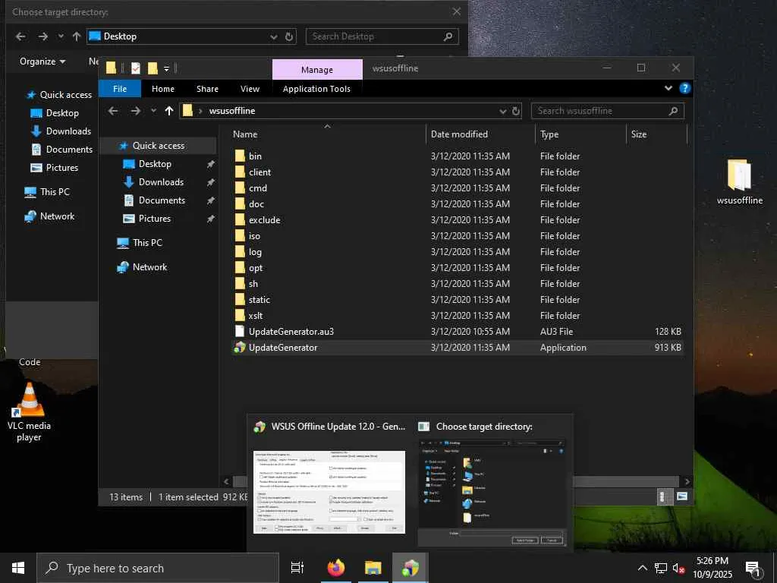
Task: Select Documents in Choose target directory sidebar
Action: tap(69, 150)
